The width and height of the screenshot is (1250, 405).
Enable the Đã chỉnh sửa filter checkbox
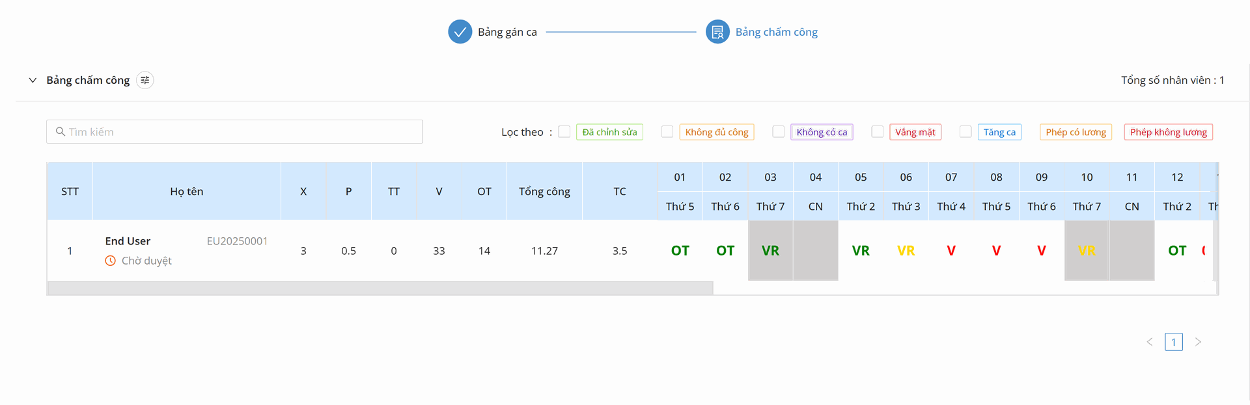[x=564, y=132]
